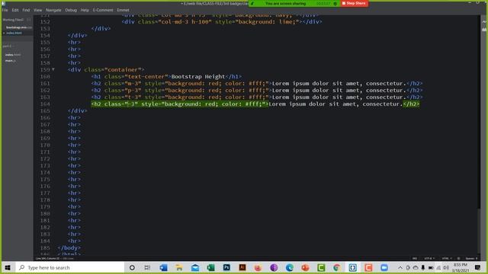The width and height of the screenshot is (488, 274).
Task: Open the Edit menu
Action: coord(15,10)
